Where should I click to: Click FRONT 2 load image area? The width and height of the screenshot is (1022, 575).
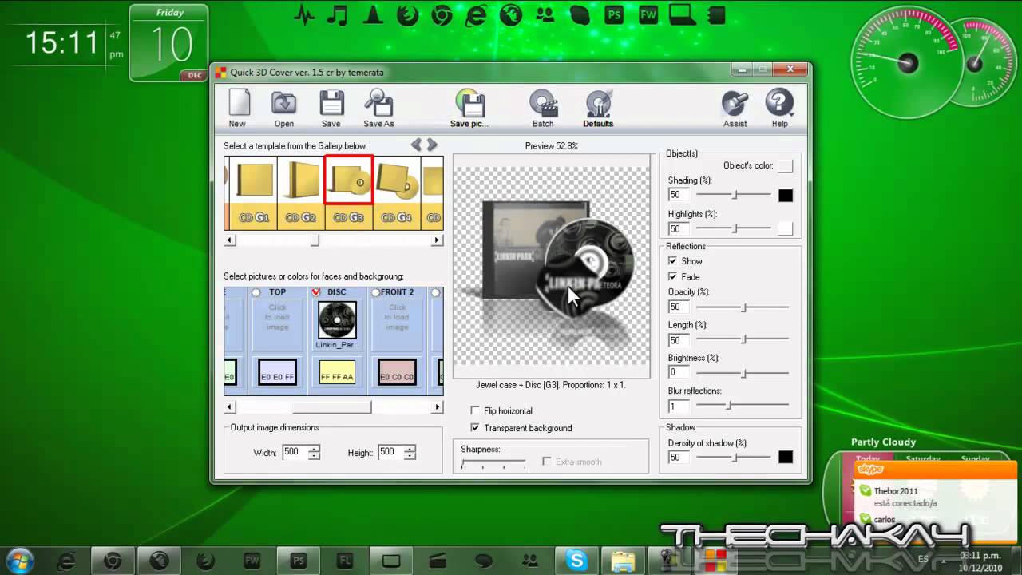click(397, 325)
